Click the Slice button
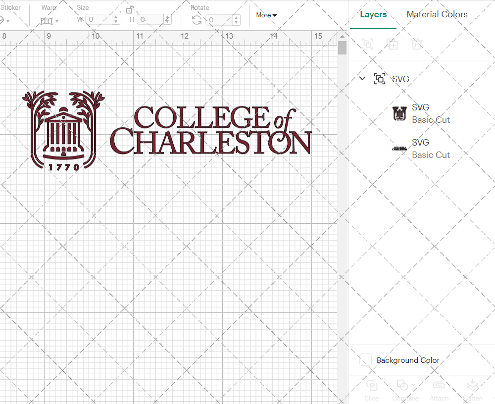The image size is (495, 404). click(372, 391)
